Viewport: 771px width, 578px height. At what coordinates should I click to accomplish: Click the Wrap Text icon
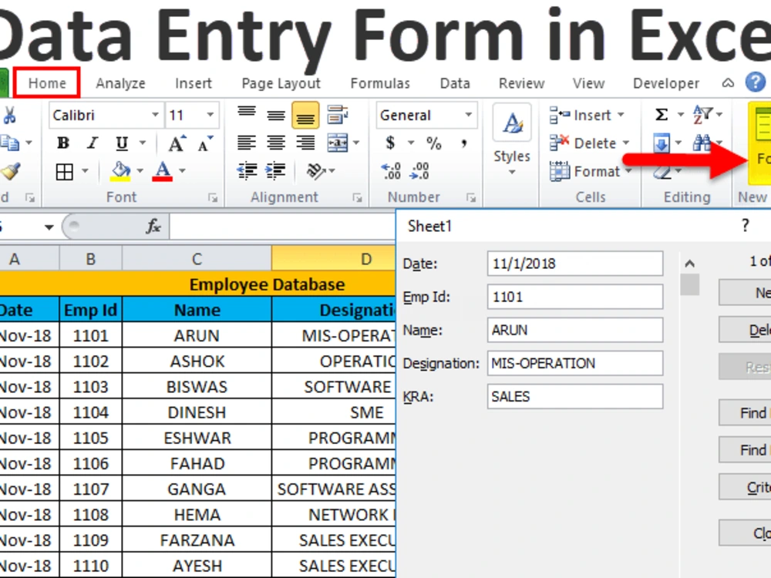338,115
